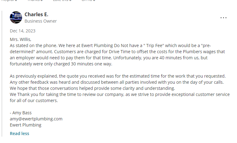Click Charles E.'s profile avatar
The height and width of the screenshot is (143, 237).
click(x=16, y=17)
